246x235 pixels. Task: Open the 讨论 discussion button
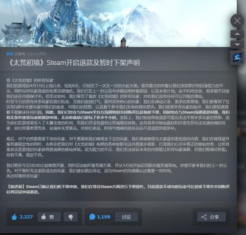[x=127, y=217]
